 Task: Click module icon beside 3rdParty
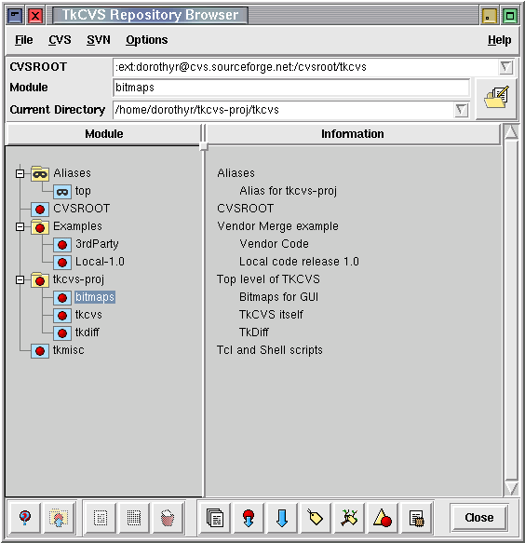pos(62,244)
